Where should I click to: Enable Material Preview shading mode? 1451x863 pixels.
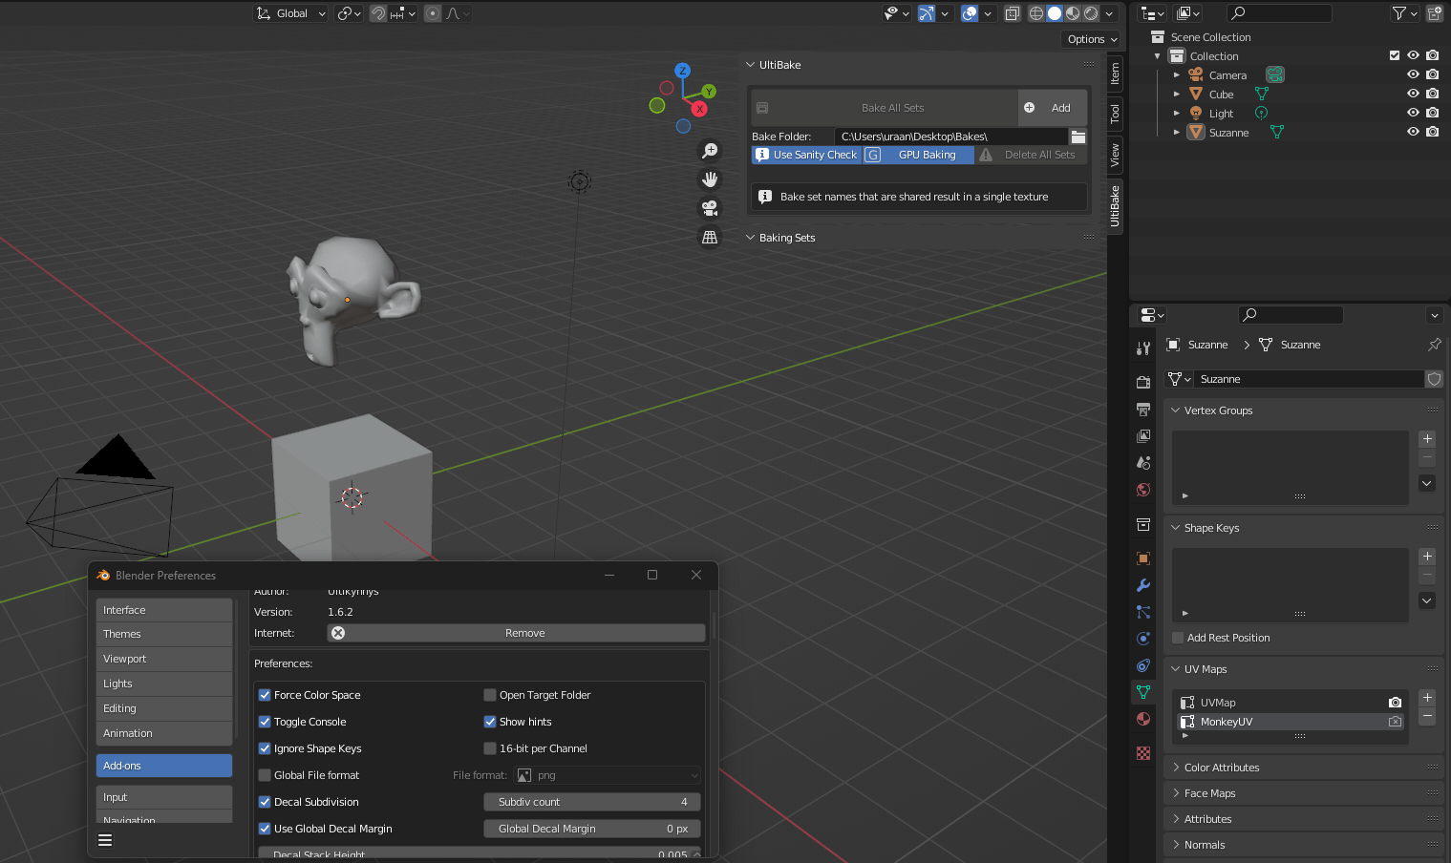(1073, 12)
